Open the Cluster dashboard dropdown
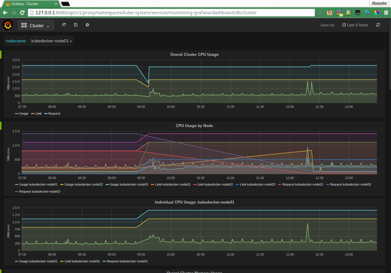 tap(39, 25)
